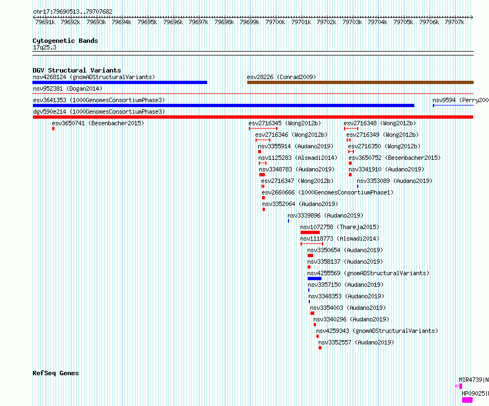The image size is (489, 406).
Task: Click the nsv3350654 red block marker
Action: [310, 255]
